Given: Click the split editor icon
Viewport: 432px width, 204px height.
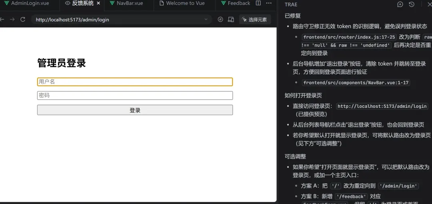Looking at the screenshot, I should [258, 3].
